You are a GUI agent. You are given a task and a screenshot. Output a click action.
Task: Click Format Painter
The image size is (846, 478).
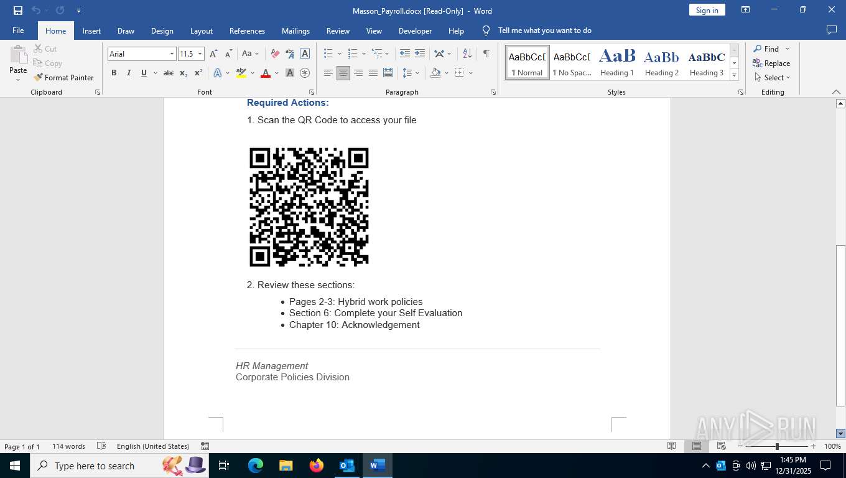(63, 78)
